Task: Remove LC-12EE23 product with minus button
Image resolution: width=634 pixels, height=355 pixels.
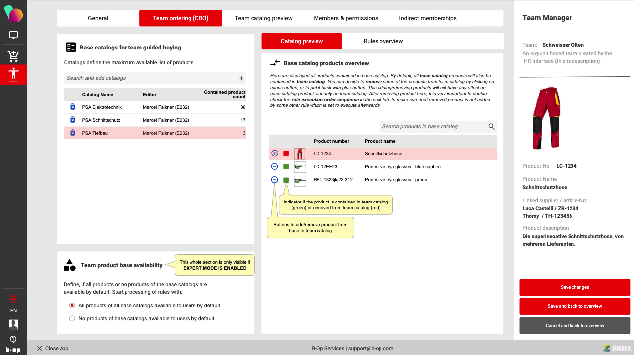Action: point(275,167)
